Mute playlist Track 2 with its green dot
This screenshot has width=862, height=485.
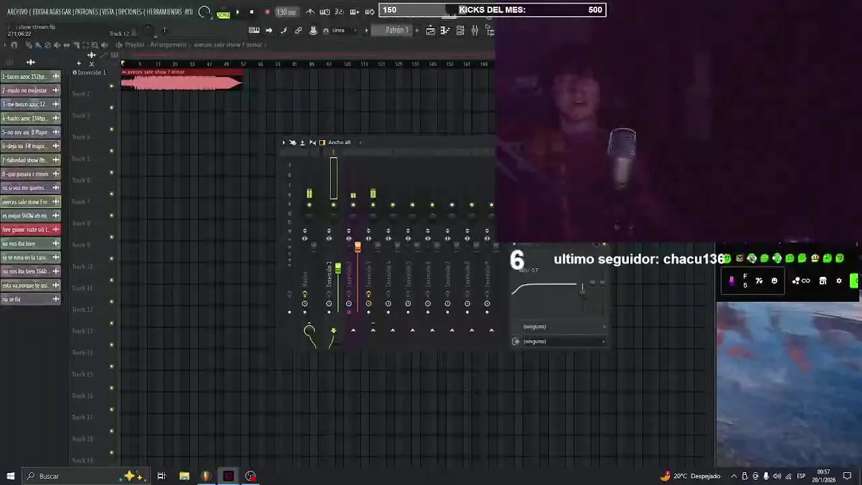coord(112,107)
